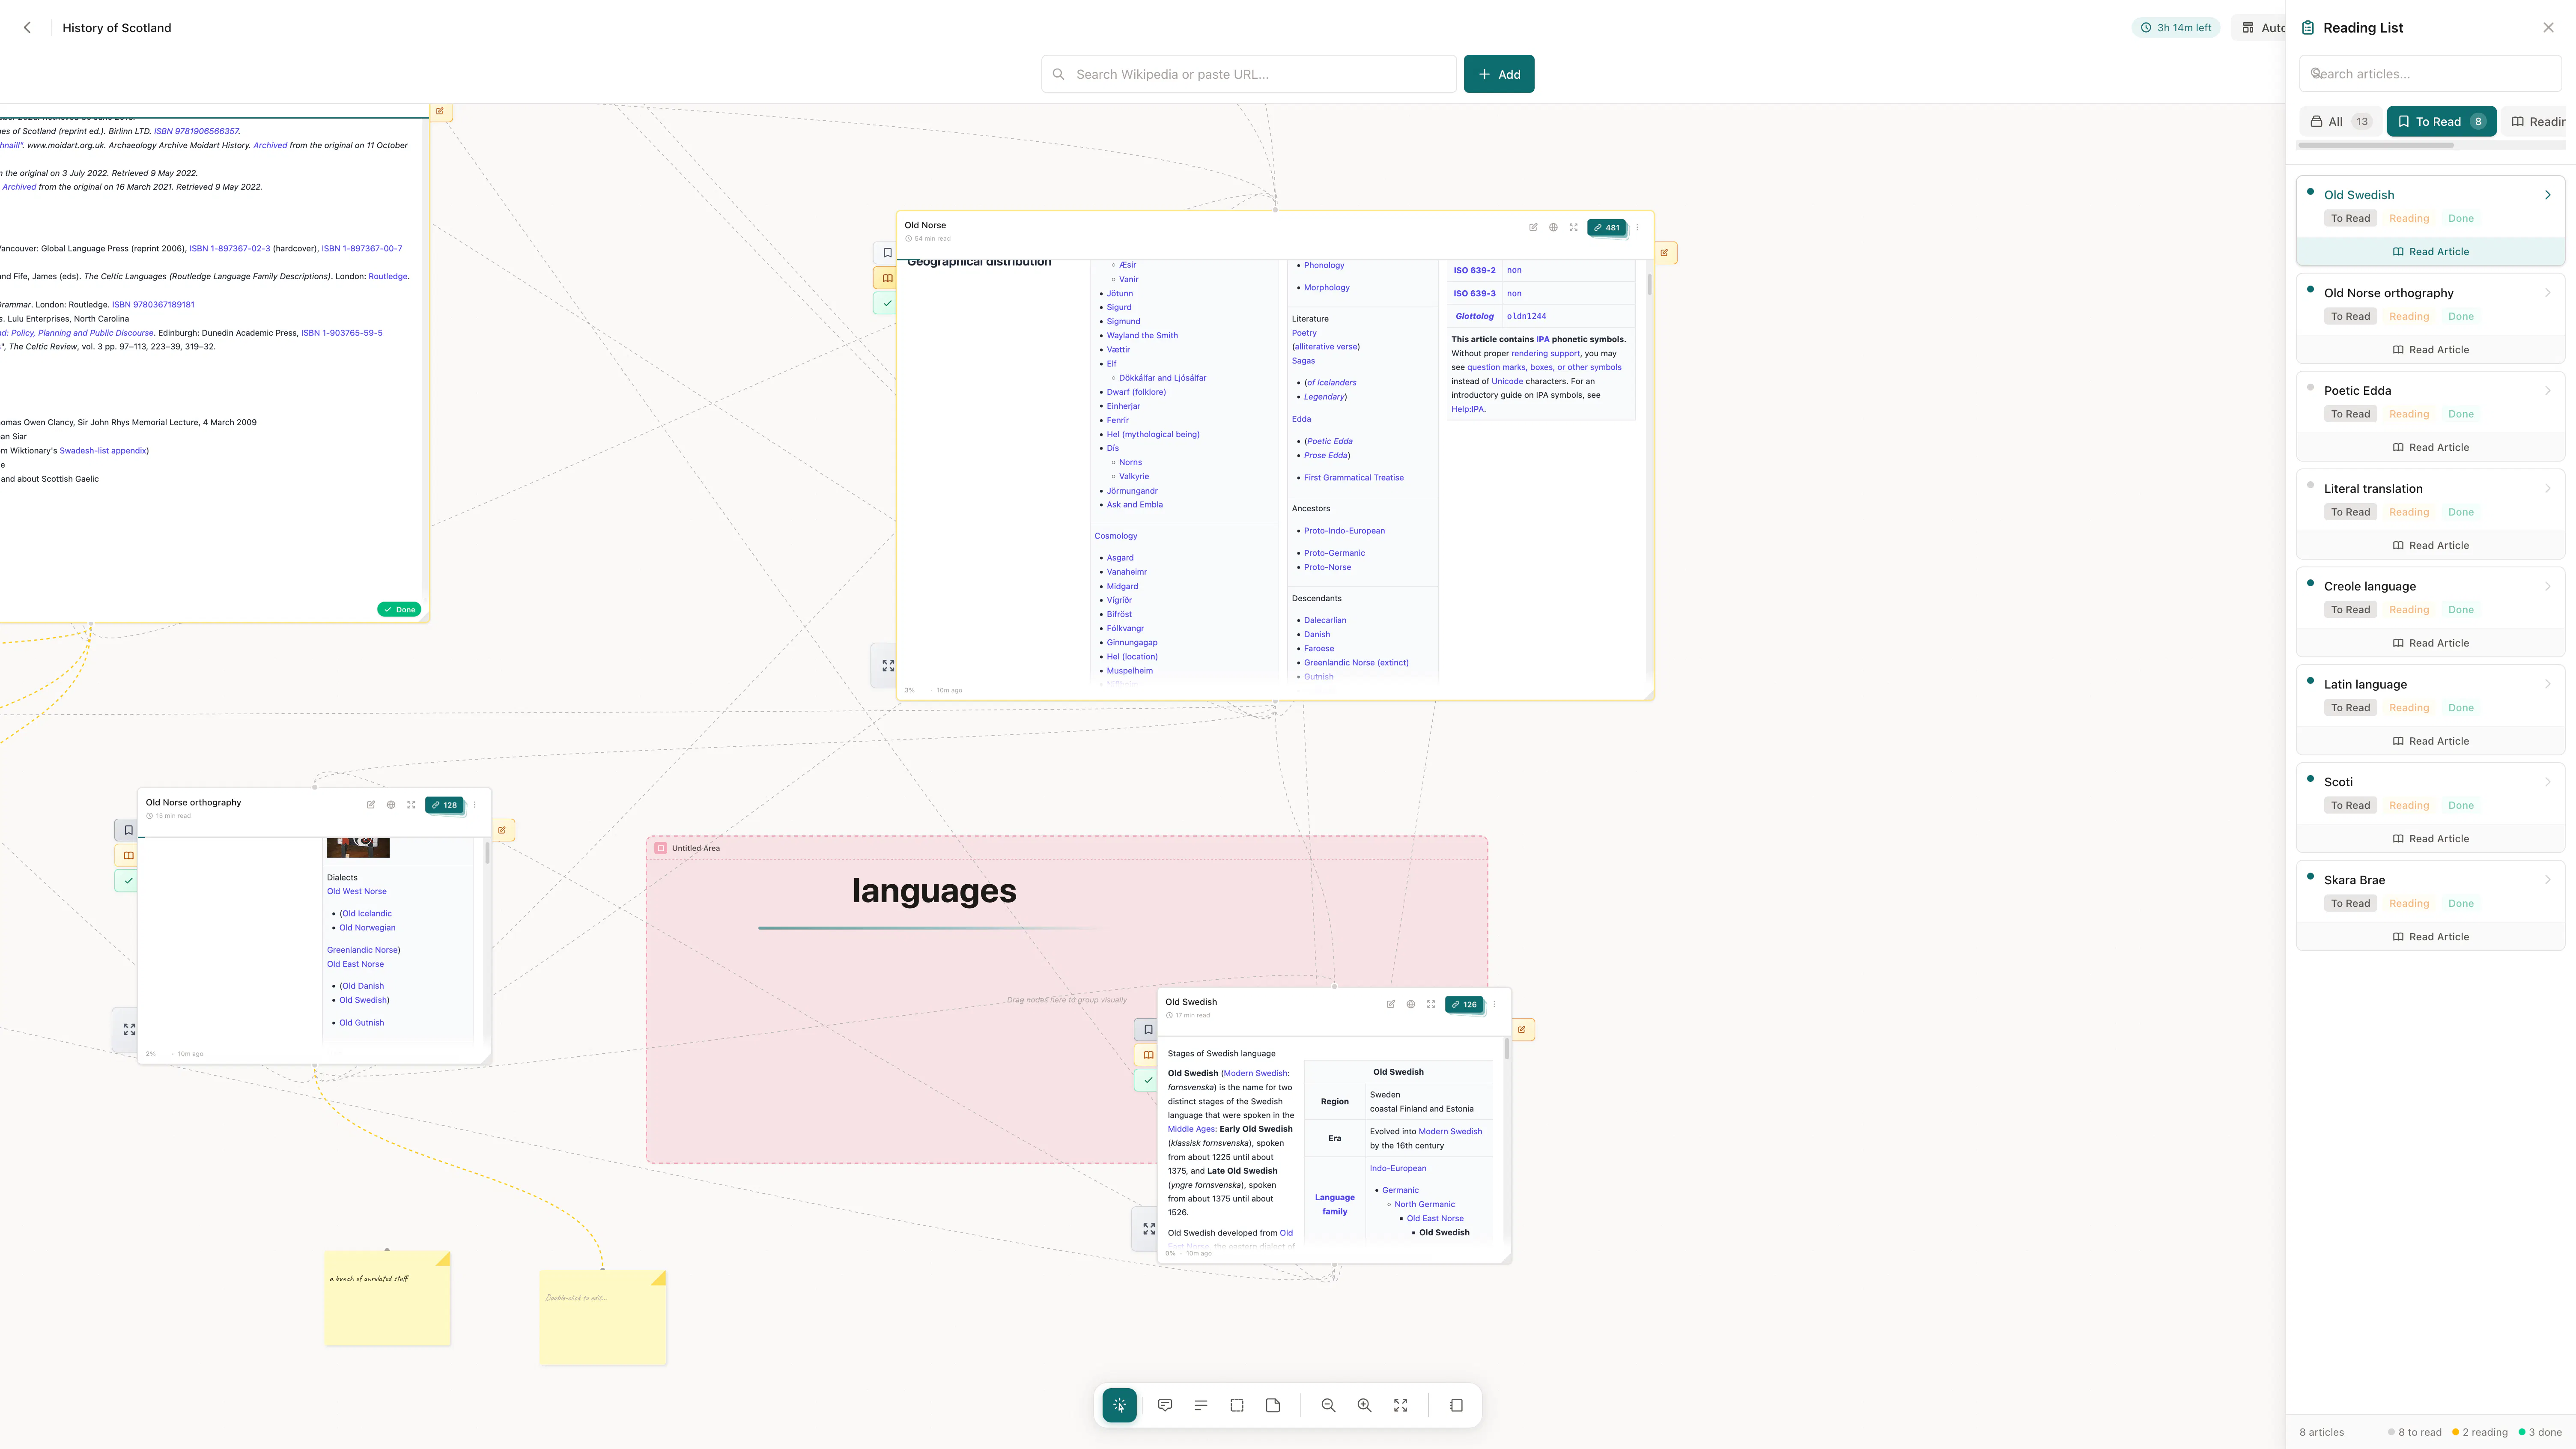2576x1449 pixels.
Task: Click the horizontal scrollbar under the Reading List tabs
Action: click(x=2375, y=145)
